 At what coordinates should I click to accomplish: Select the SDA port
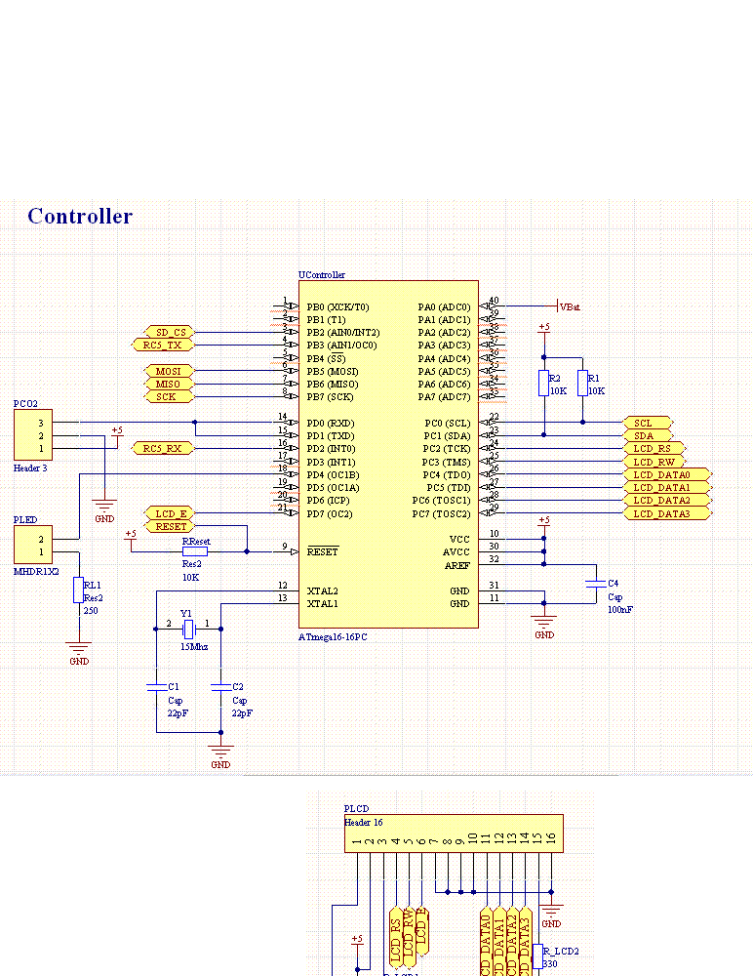click(x=648, y=435)
